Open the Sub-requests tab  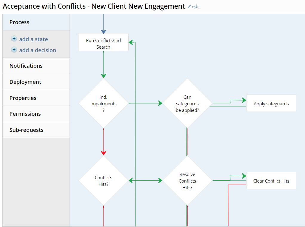(x=26, y=130)
